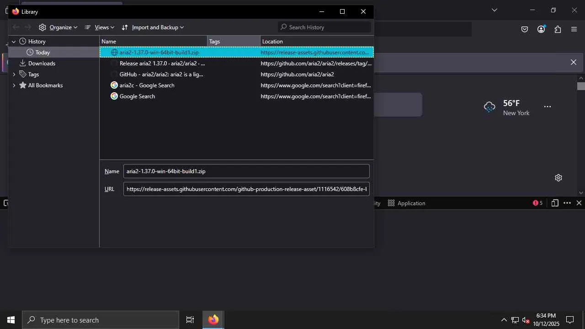585x329 pixels.
Task: Open the 56°F New York weather widget
Action: tap(507, 107)
